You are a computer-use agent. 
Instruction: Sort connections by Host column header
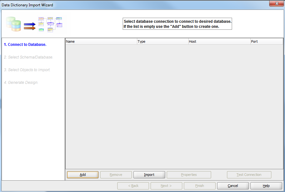point(219,41)
